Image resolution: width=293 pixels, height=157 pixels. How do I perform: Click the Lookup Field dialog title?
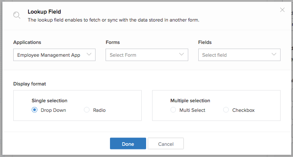click(44, 12)
